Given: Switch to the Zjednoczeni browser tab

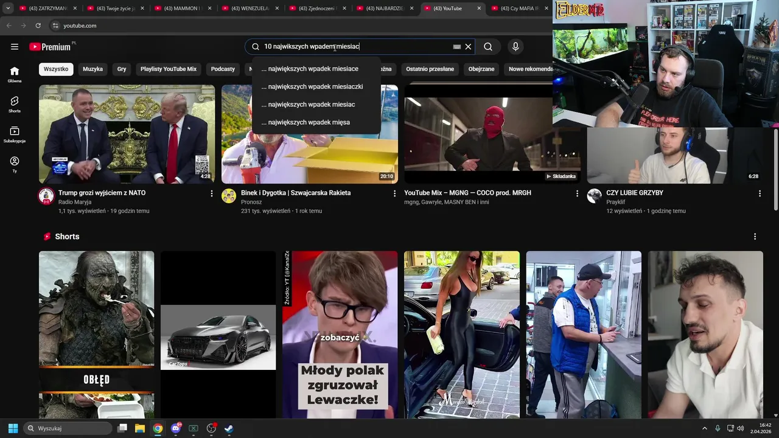Looking at the screenshot, I should 318,9.
